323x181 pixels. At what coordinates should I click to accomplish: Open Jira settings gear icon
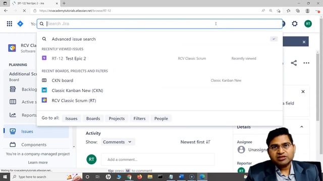pyautogui.click(x=295, y=24)
